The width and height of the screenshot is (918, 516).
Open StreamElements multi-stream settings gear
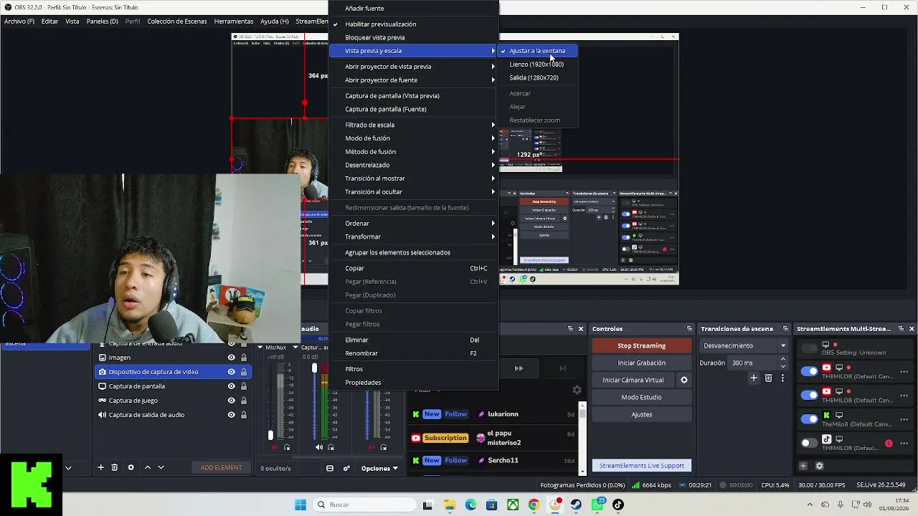[820, 466]
